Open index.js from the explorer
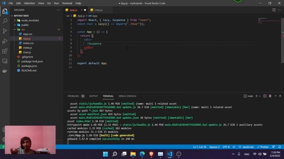This screenshot has height=159, width=284. [28, 48]
